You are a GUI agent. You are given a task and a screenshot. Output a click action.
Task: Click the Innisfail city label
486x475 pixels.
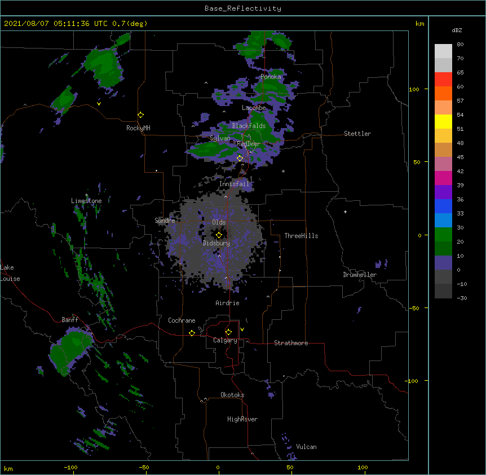click(234, 184)
